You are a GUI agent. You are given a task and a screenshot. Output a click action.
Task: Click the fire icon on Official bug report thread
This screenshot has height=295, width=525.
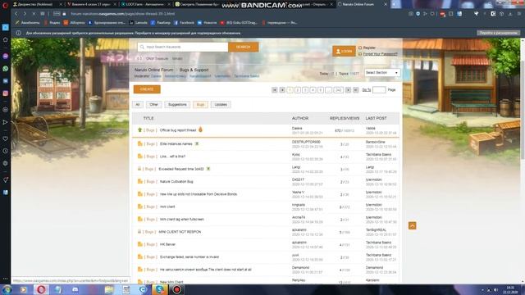[x=200, y=129]
